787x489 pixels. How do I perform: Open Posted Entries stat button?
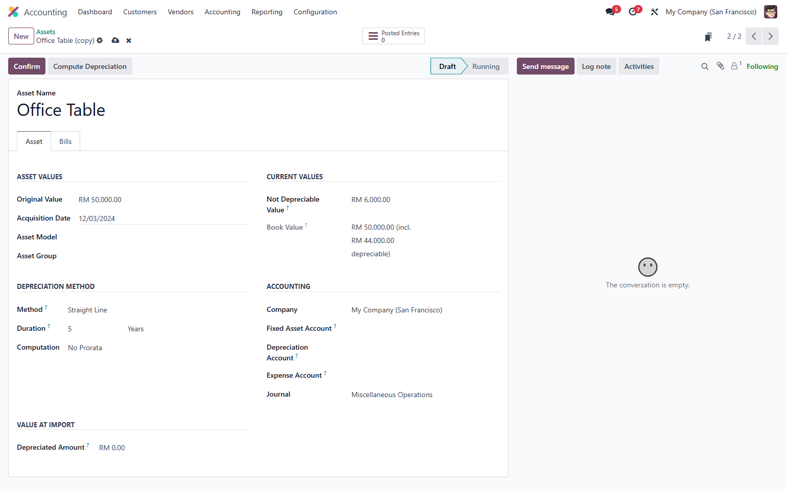pyautogui.click(x=393, y=36)
